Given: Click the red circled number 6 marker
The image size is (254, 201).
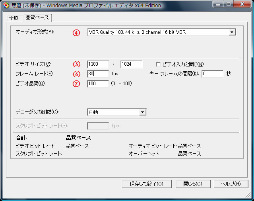Looking at the screenshot, I should (x=76, y=74).
